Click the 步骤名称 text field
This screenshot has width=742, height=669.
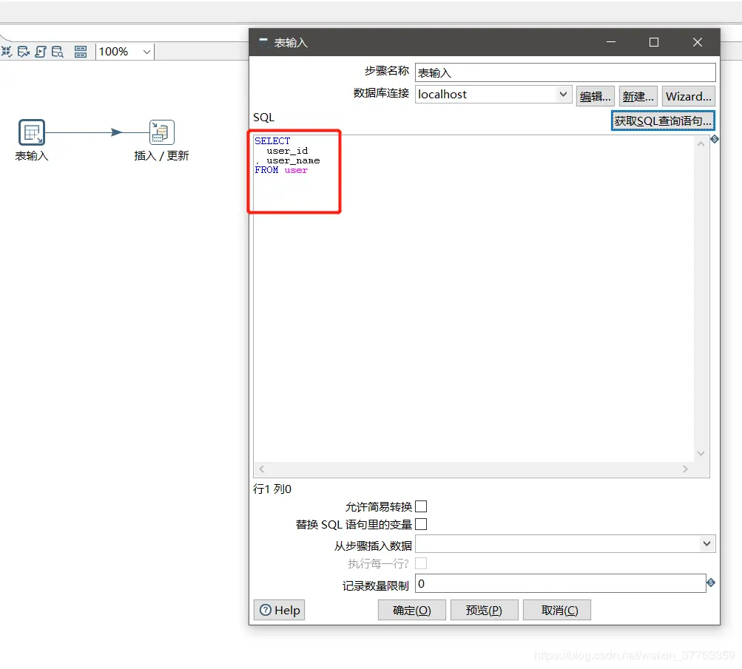coord(565,72)
